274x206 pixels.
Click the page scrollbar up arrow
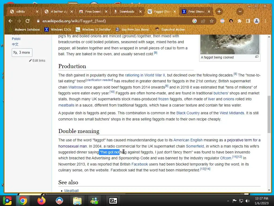point(269,36)
